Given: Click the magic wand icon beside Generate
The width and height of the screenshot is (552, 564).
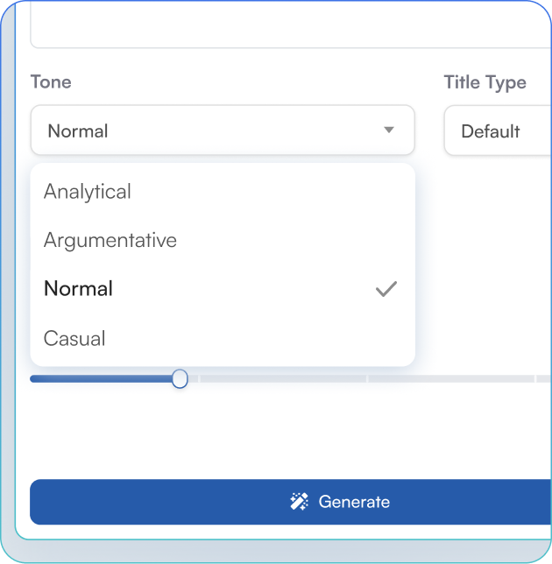Looking at the screenshot, I should pyautogui.click(x=299, y=502).
